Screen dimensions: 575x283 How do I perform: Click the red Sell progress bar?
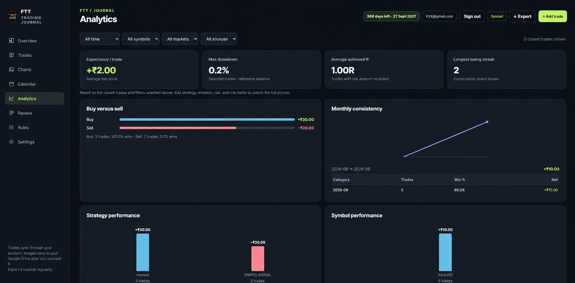tap(178, 128)
